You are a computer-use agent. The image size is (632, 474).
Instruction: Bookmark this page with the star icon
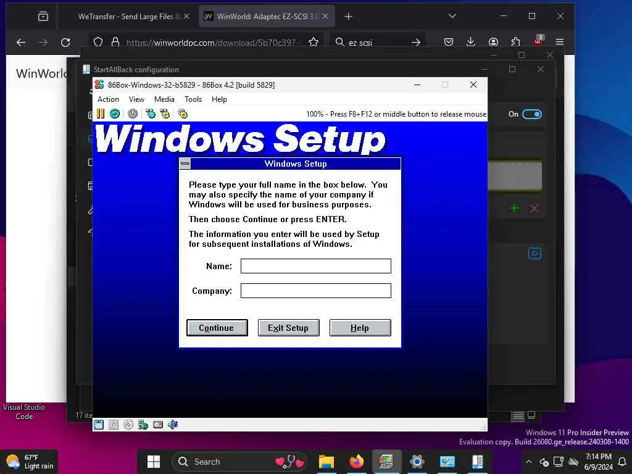314,42
